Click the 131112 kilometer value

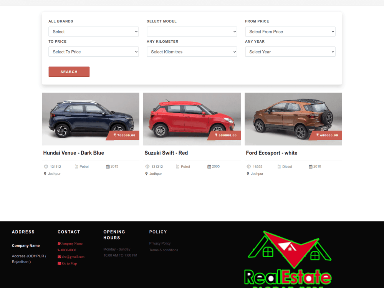click(55, 167)
